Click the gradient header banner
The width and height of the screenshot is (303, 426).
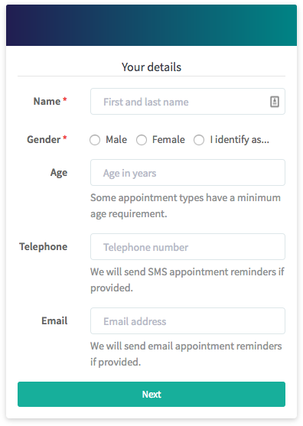[x=151, y=25]
